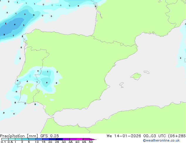Click the '00..03 UTC' time label

pos(154,136)
